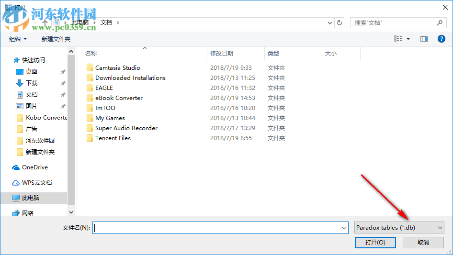Open the recent locations dropdown arrow
The image size is (453, 255).
pyautogui.click(x=35, y=22)
